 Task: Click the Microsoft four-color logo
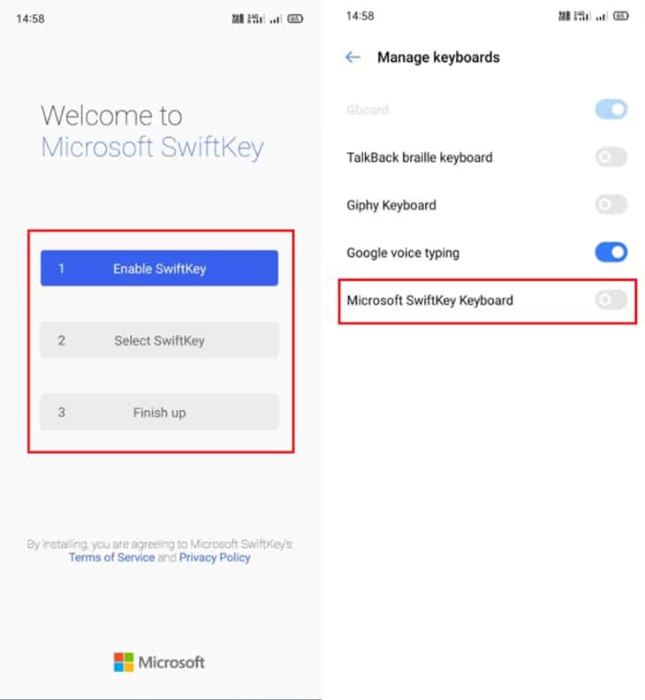click(x=124, y=662)
